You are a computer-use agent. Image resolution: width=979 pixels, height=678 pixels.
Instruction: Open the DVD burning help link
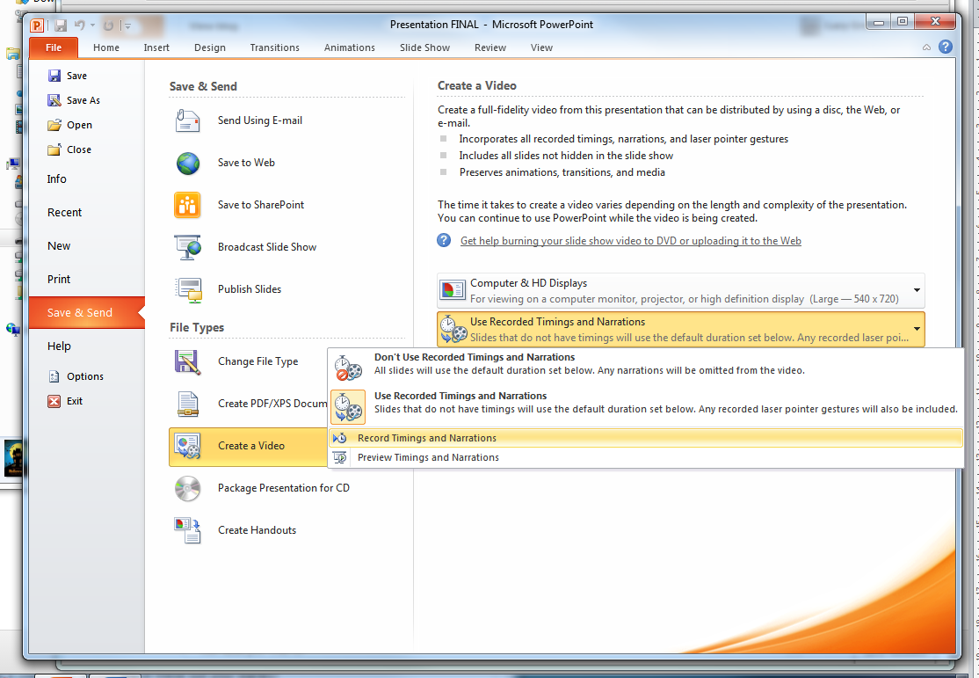(x=631, y=241)
